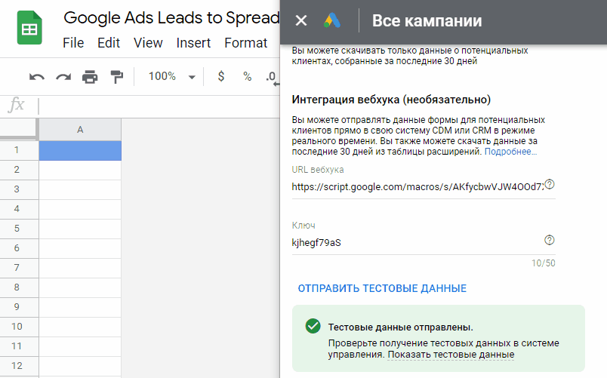607x378 pixels.
Task: Click the Google Ads logo icon
Action: click(x=331, y=20)
